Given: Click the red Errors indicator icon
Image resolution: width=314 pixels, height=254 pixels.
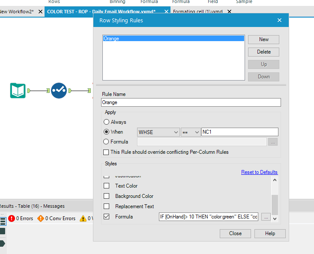Looking at the screenshot, I should coord(12,218).
